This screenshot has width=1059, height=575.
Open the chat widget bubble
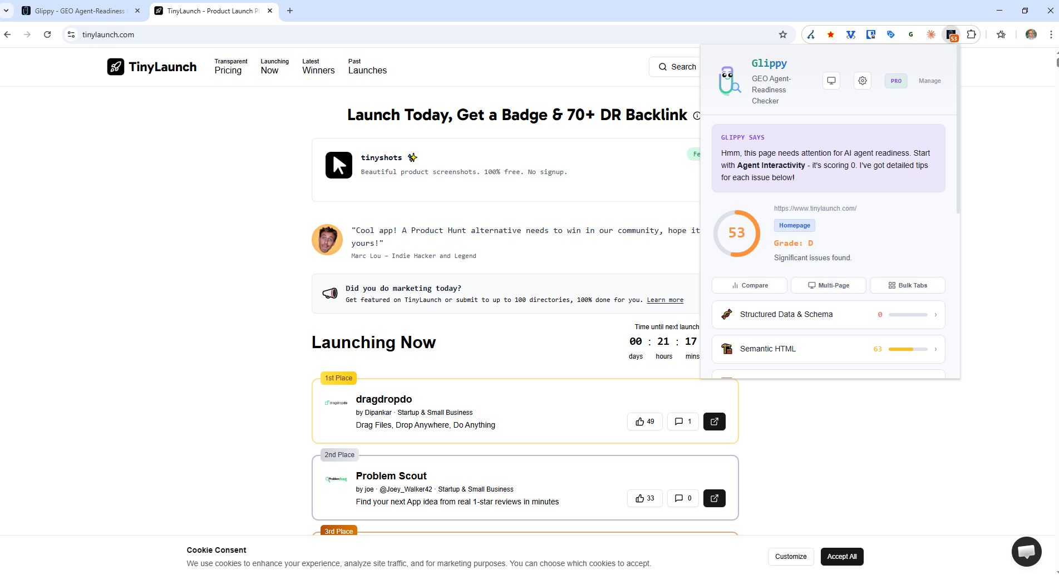point(1026,551)
